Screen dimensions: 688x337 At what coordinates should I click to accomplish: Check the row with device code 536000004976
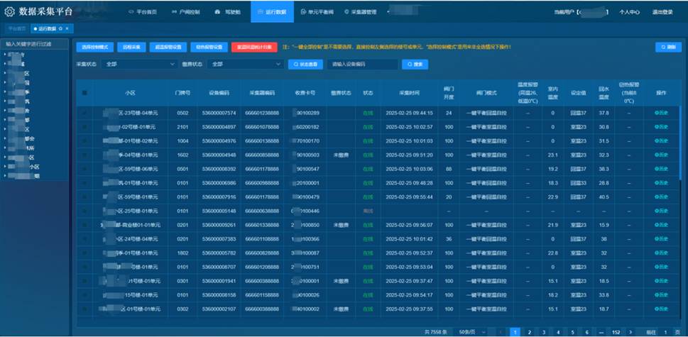coord(85,140)
